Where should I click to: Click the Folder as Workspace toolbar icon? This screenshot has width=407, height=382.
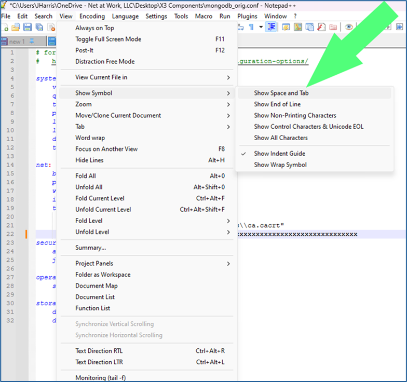333,28
